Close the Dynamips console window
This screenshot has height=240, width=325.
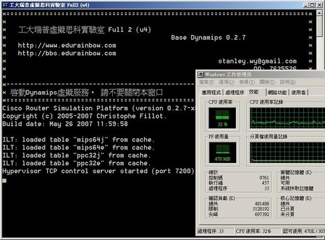pos(319,5)
